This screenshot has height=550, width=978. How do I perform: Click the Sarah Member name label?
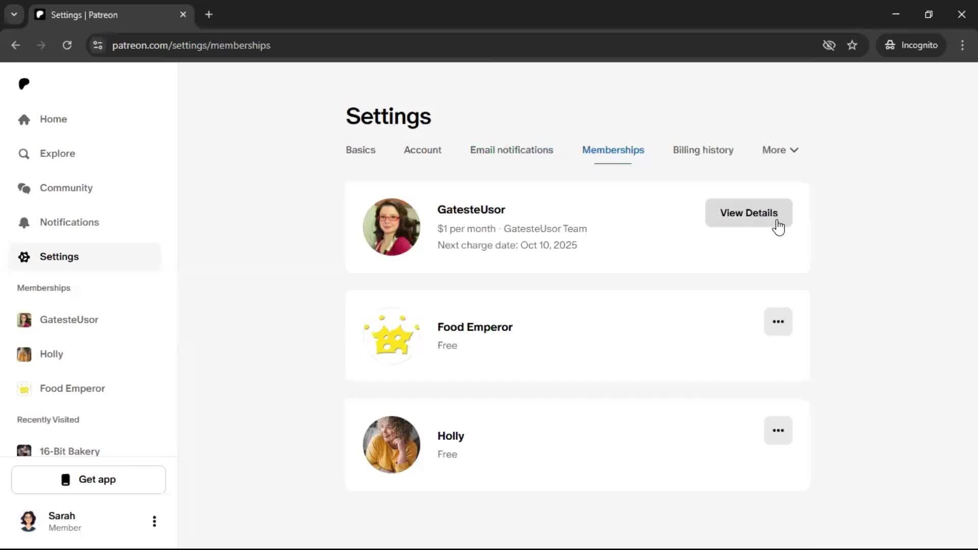[x=65, y=521]
